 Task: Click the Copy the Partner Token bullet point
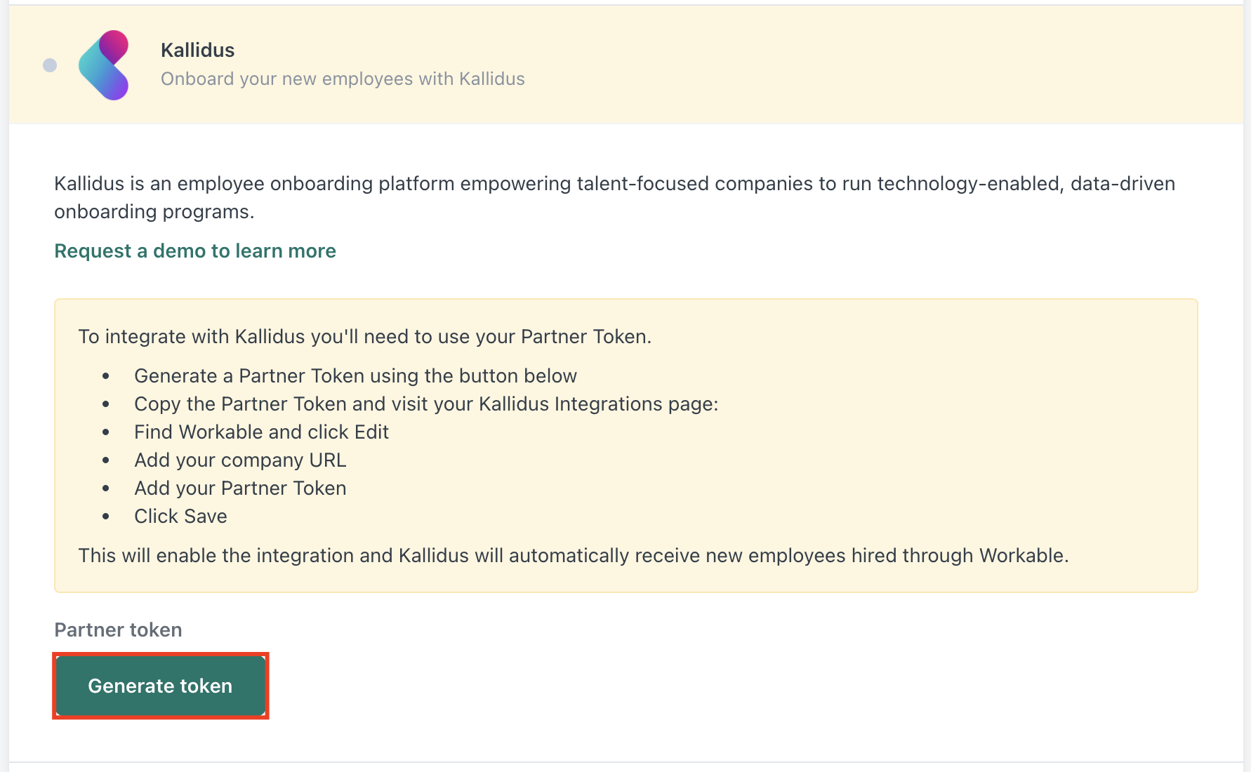coord(426,404)
